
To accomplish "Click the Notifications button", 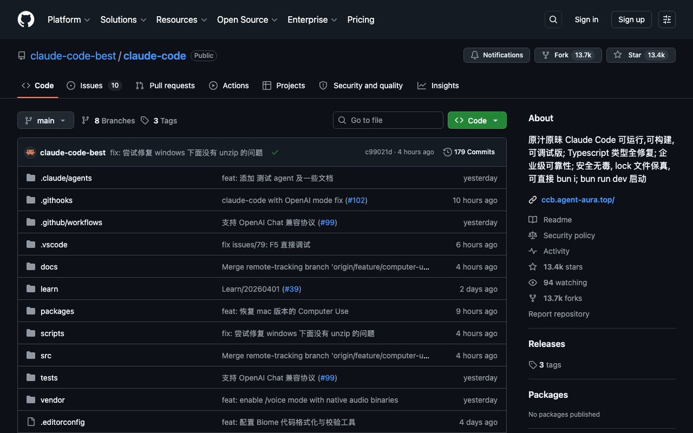I will (x=497, y=55).
